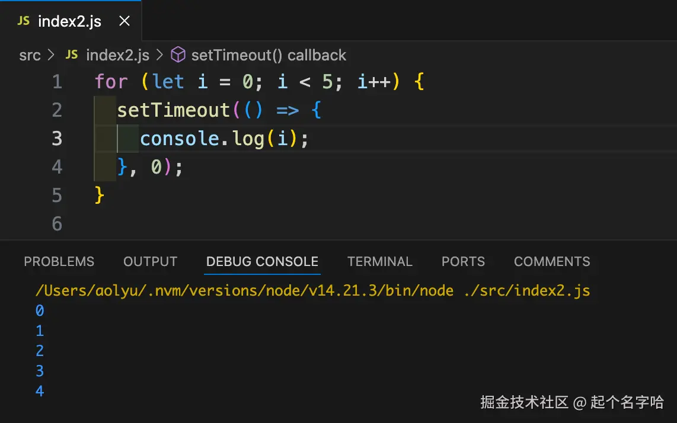Click the JS icon in the breadcrumb bar
Viewport: 677px width, 423px height.
(71, 55)
